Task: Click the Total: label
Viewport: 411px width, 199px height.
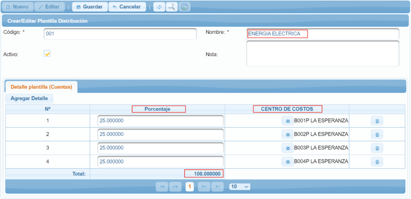Action: pyautogui.click(x=79, y=174)
